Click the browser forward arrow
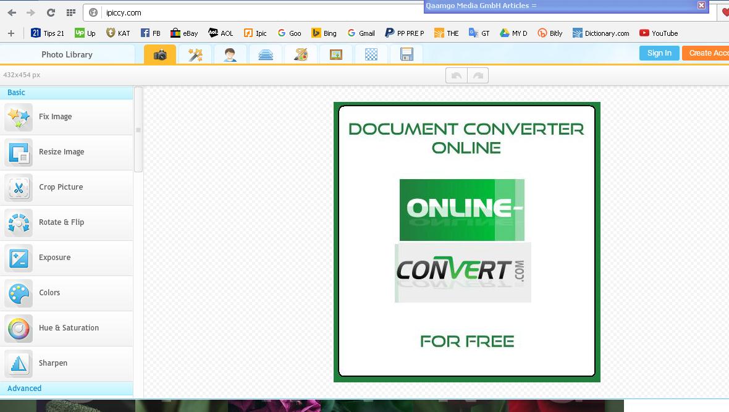 pyautogui.click(x=31, y=12)
